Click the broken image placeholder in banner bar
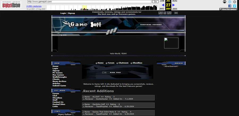This screenshot has width=239, height=116. pos(171,43)
